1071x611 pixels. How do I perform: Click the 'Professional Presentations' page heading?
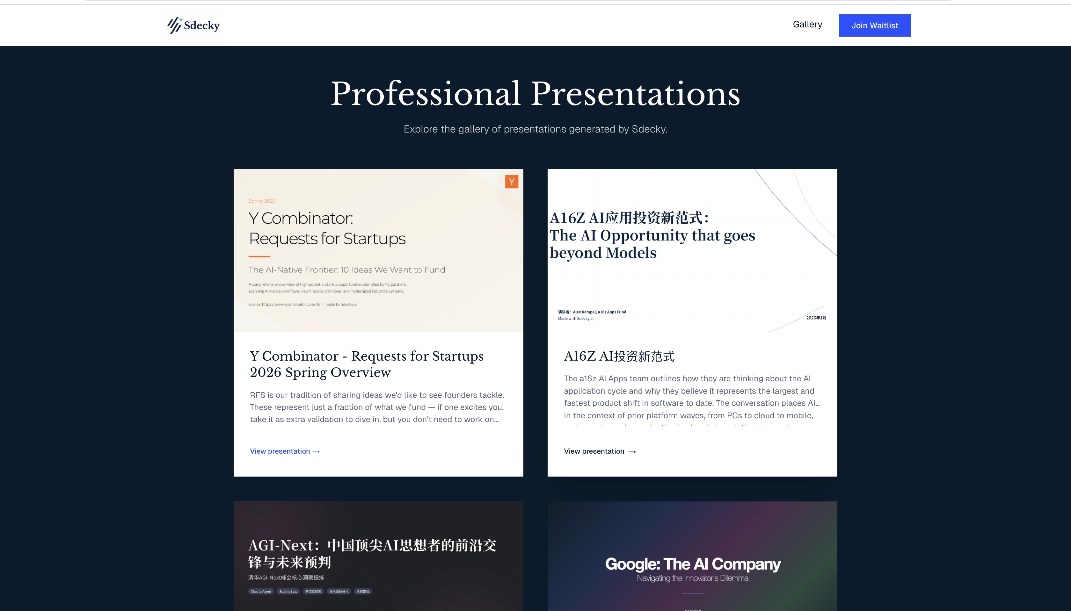[x=535, y=94]
